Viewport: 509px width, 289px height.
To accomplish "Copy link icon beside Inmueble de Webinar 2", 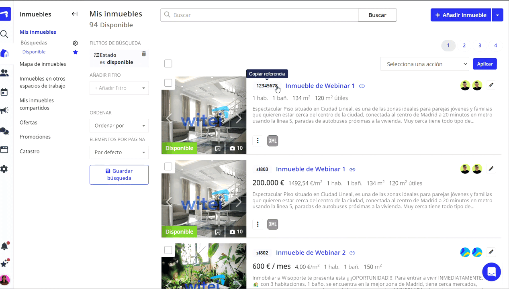I will (x=352, y=253).
